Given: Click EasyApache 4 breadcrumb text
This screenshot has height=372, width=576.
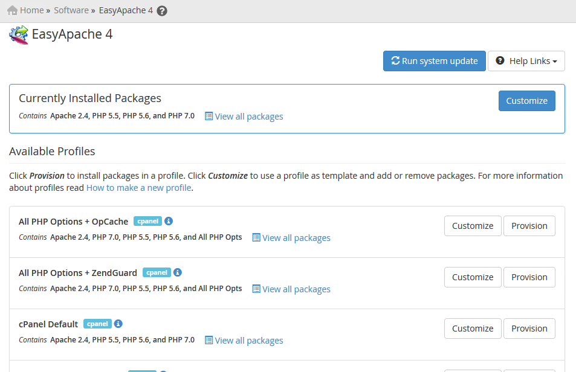Looking at the screenshot, I should coord(126,10).
